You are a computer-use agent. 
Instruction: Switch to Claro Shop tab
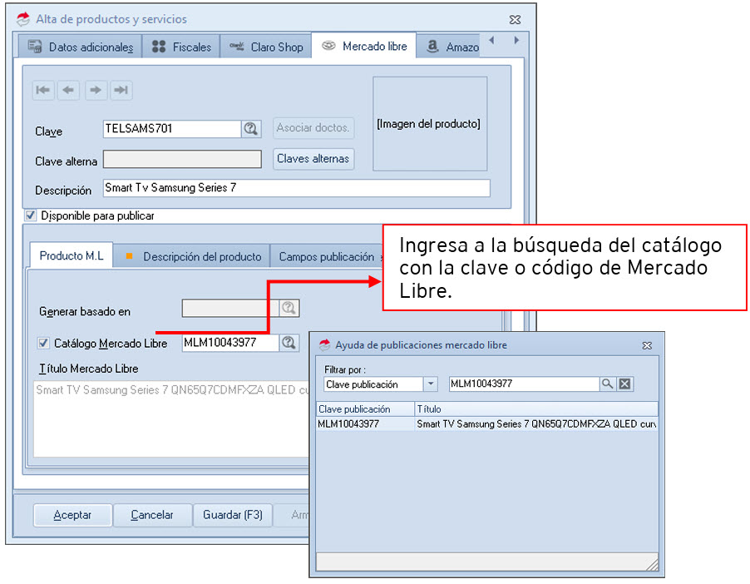pyautogui.click(x=266, y=47)
